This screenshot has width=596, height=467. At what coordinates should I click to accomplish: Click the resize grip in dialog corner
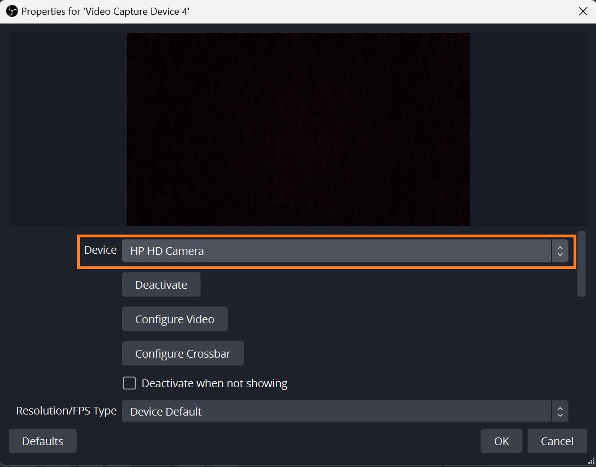coord(591,462)
